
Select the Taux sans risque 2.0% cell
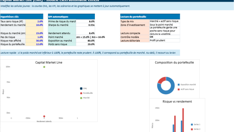[x=35, y=21]
